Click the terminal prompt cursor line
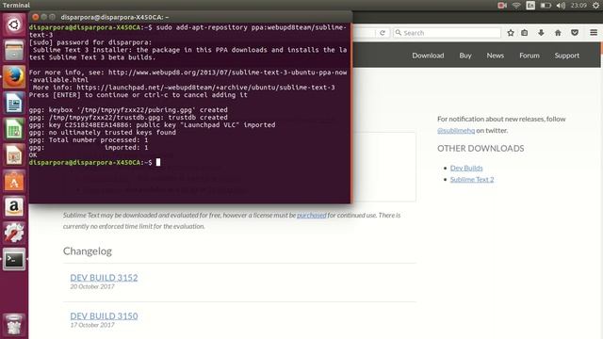 pyautogui.click(x=94, y=163)
